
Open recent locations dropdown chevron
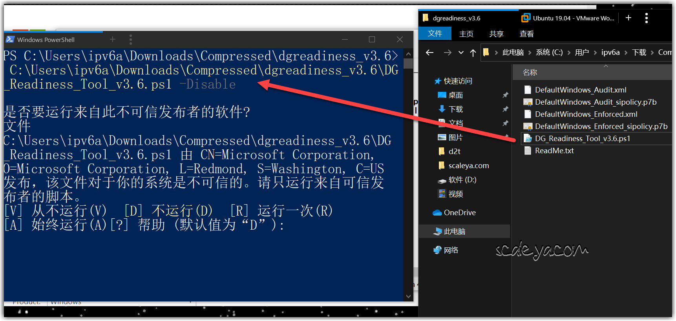pyautogui.click(x=461, y=53)
